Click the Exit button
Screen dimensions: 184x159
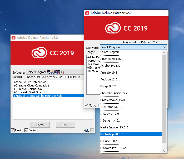(x=65, y=125)
